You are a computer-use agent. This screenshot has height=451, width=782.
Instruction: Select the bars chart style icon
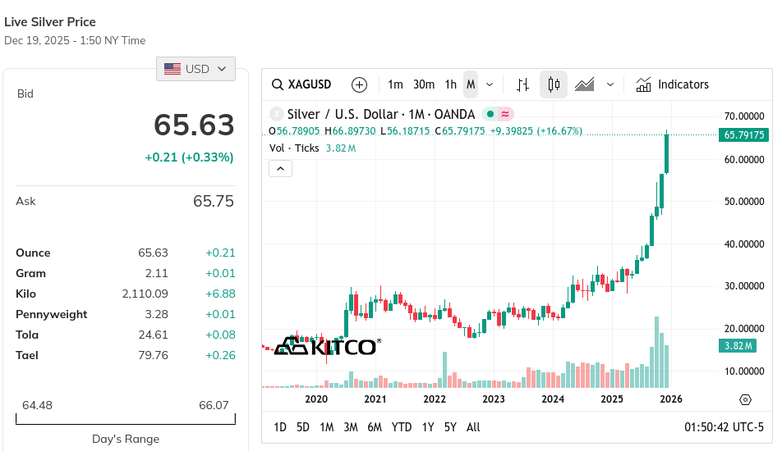[x=522, y=84]
